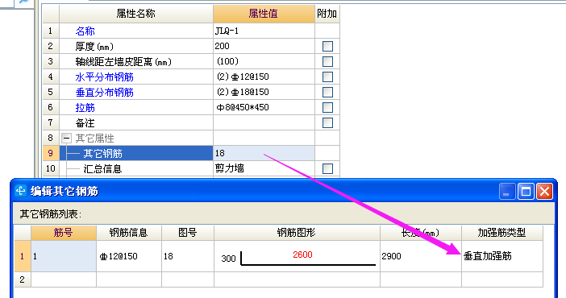Image resolution: width=566 pixels, height=298 pixels.
Task: Click the 编辑其它钢筋 dialog title icon
Action: pos(21,191)
